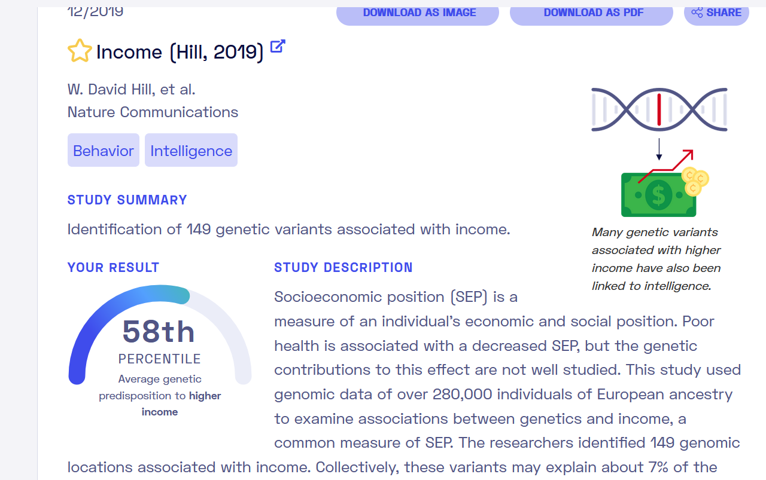Click the green dollar bill graphic
766x480 pixels.
pyautogui.click(x=658, y=195)
